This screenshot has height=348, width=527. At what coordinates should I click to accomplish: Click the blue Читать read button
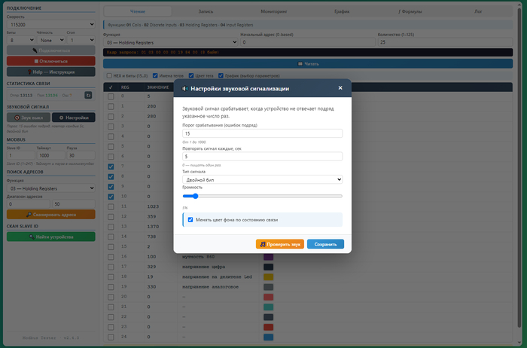click(x=308, y=63)
